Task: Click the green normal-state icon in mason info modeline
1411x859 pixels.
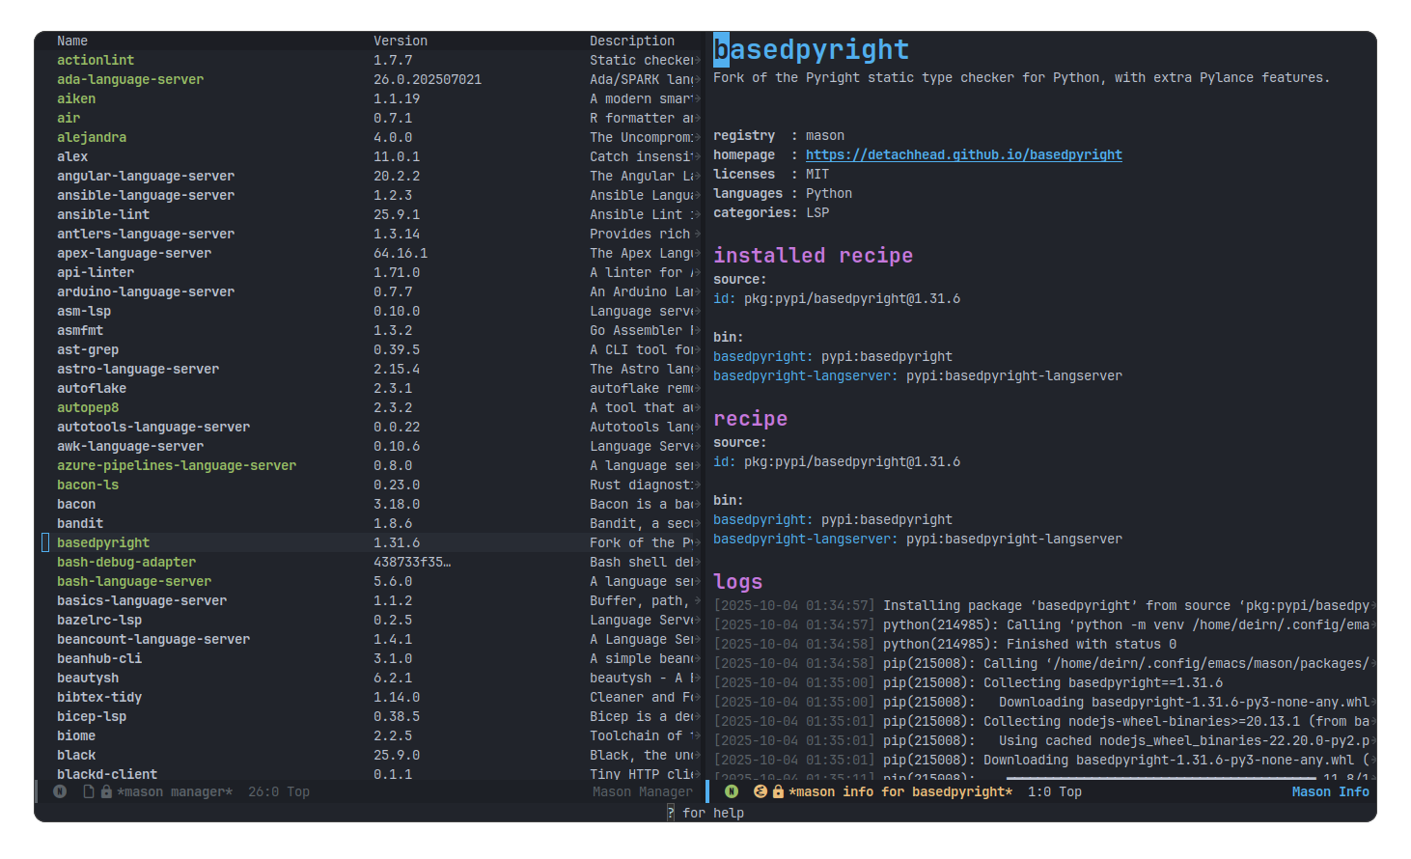Action: point(732,791)
